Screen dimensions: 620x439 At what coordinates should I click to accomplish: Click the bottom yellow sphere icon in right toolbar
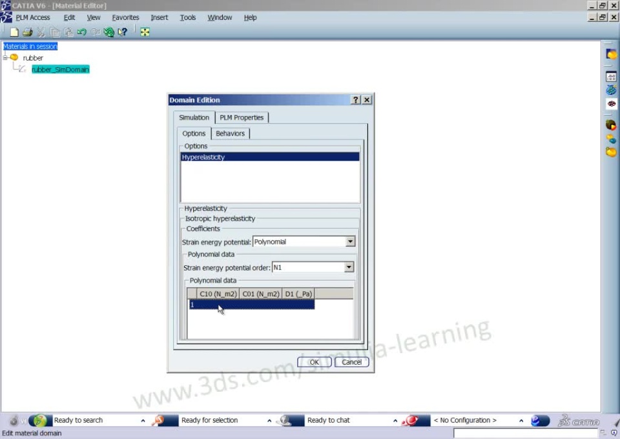(x=612, y=152)
